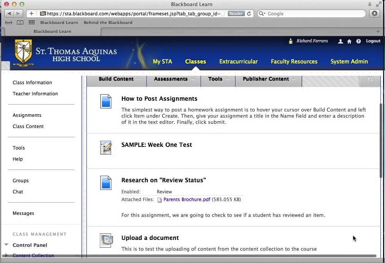Open the Faculty Resources tab
This screenshot has width=385, height=263.
coord(294,62)
